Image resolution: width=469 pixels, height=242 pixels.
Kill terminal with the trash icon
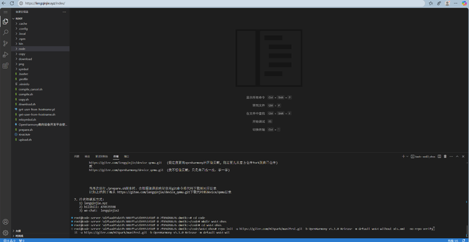click(x=445, y=156)
